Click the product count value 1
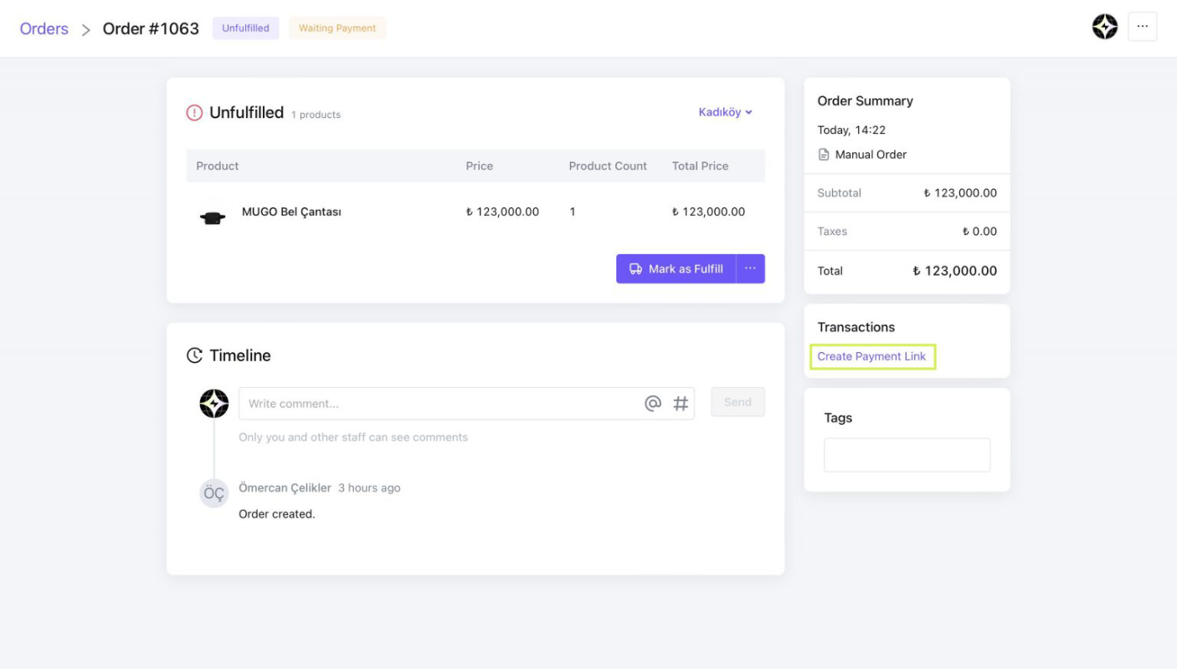This screenshot has height=669, width=1177. point(573,212)
